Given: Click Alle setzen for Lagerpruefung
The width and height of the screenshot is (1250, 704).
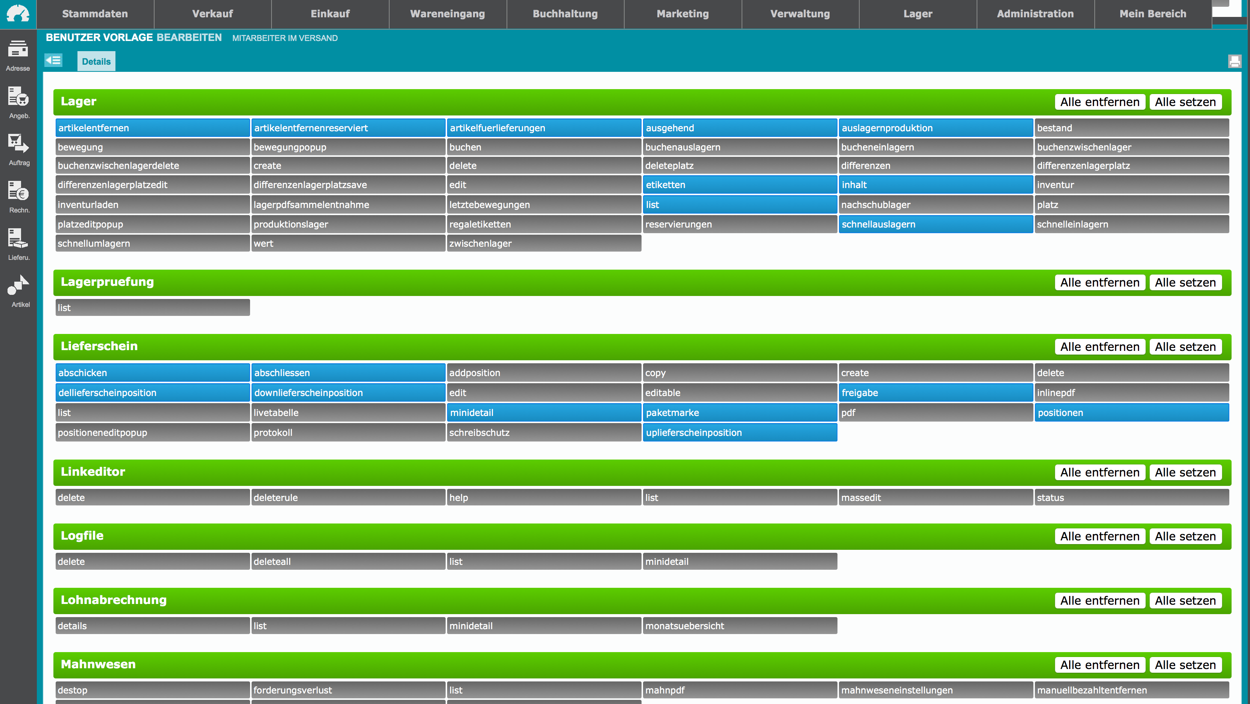Looking at the screenshot, I should 1185,282.
